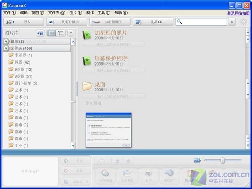252x189 pixels.
Task: Click 添加说明 to add a description
Action: 93,103
